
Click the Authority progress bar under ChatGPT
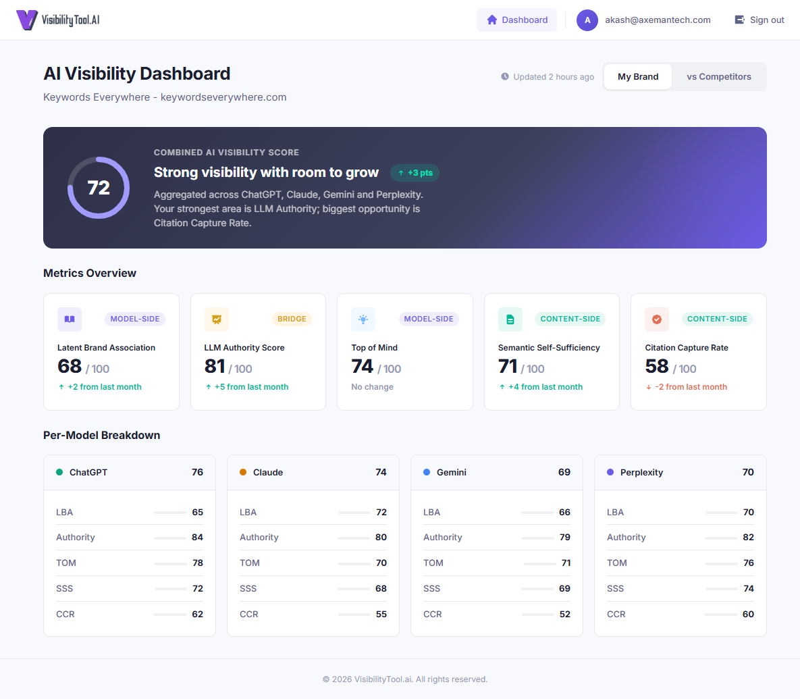coord(171,537)
